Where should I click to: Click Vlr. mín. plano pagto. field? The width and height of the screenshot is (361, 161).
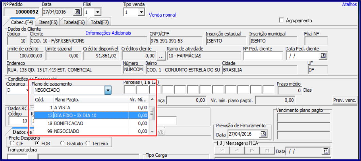click(275, 100)
